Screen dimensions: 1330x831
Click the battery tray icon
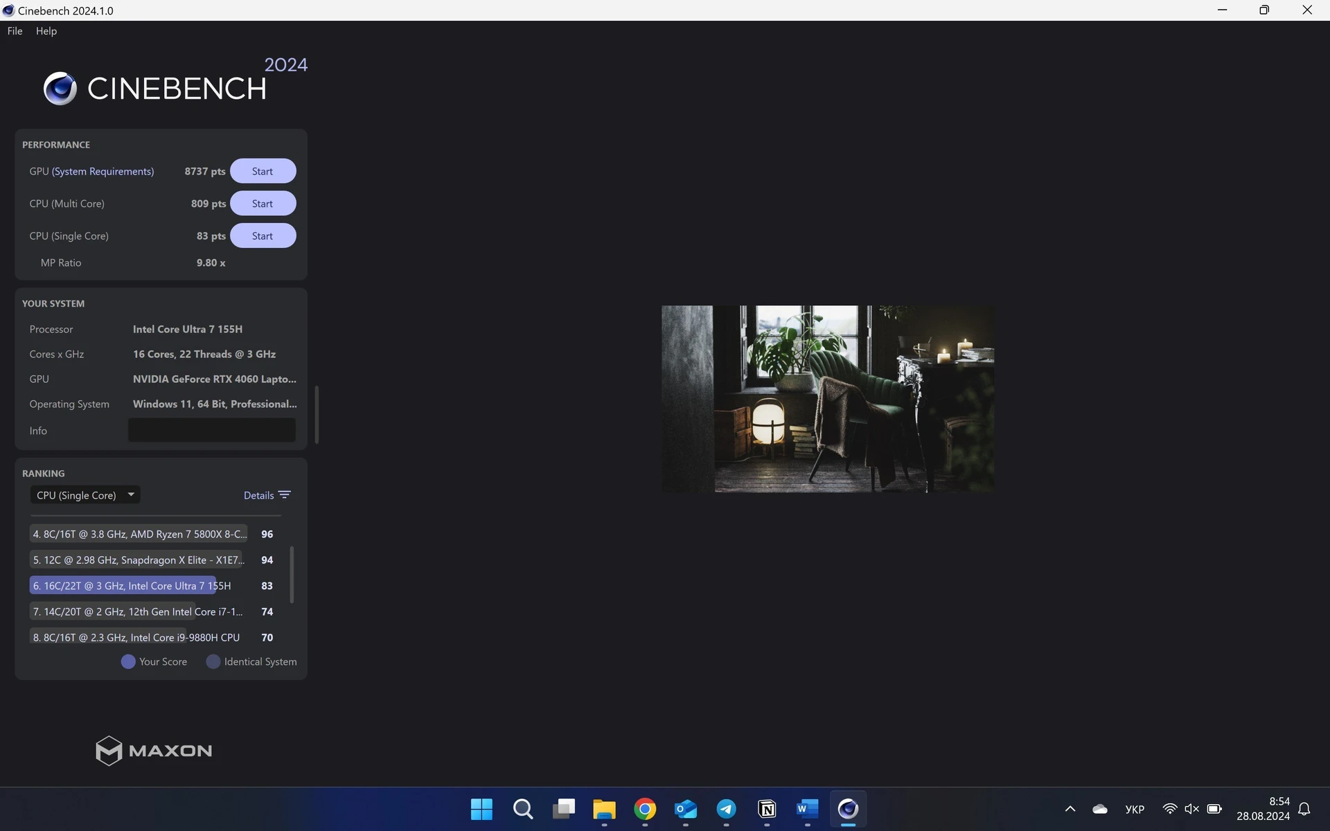coord(1214,809)
